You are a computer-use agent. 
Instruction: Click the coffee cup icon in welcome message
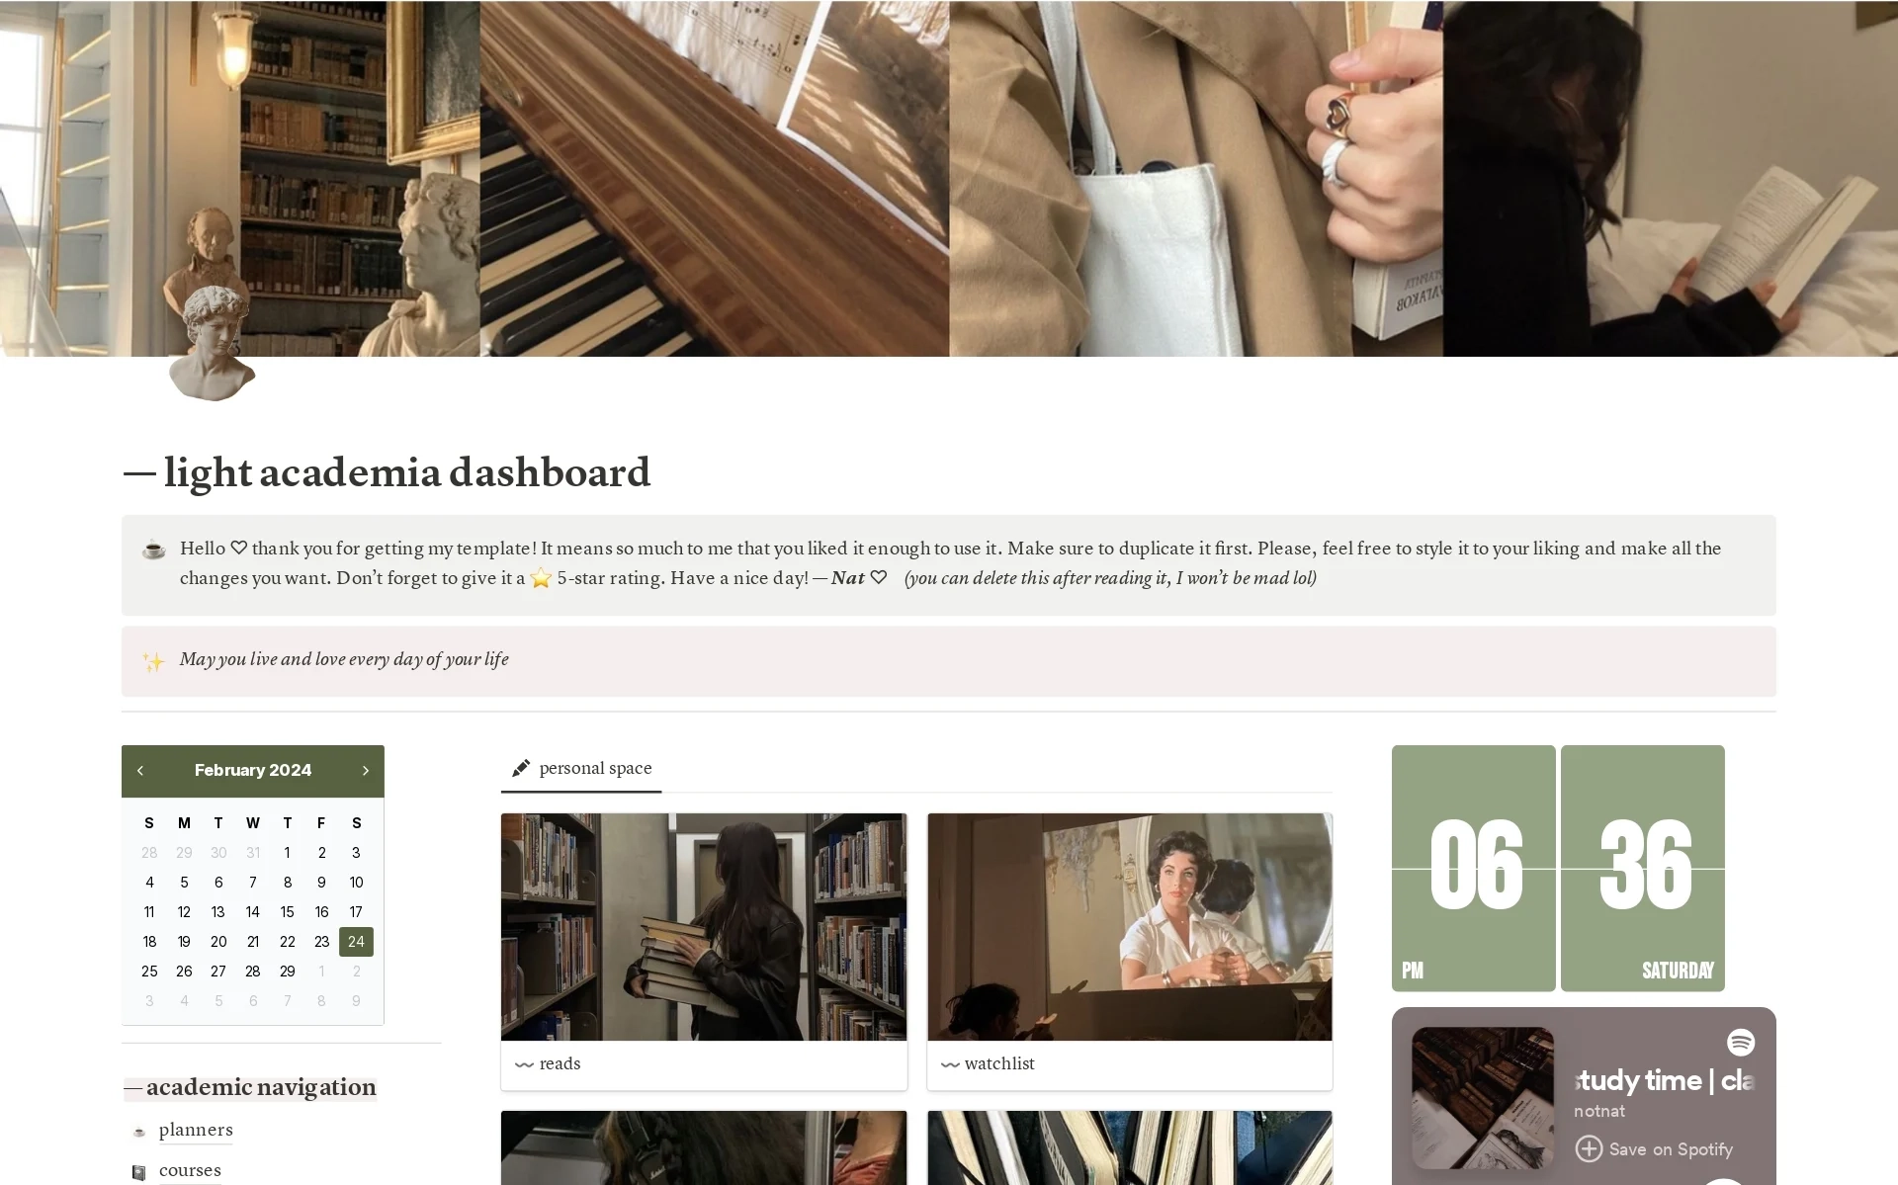point(153,548)
